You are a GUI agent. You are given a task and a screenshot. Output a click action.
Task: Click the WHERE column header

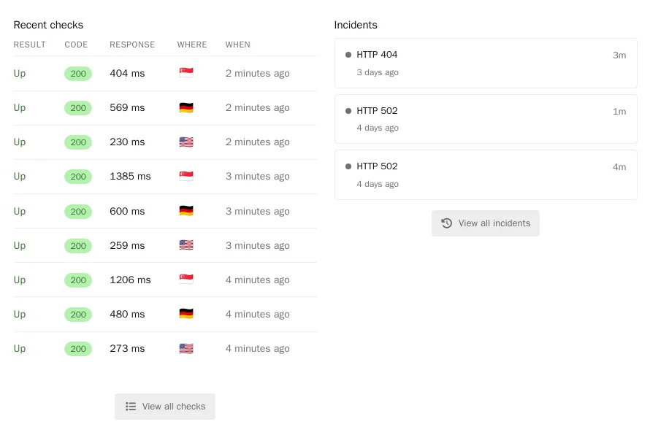pos(192,45)
